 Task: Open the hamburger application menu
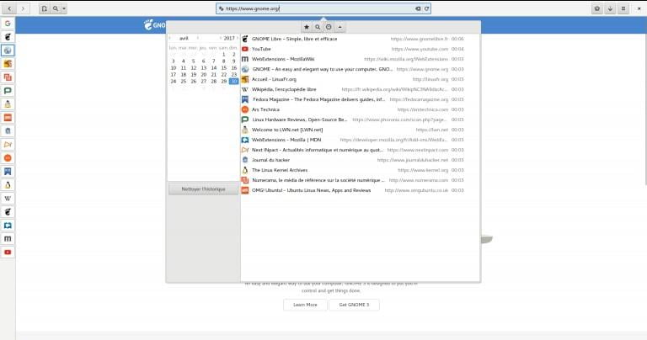coord(623,8)
